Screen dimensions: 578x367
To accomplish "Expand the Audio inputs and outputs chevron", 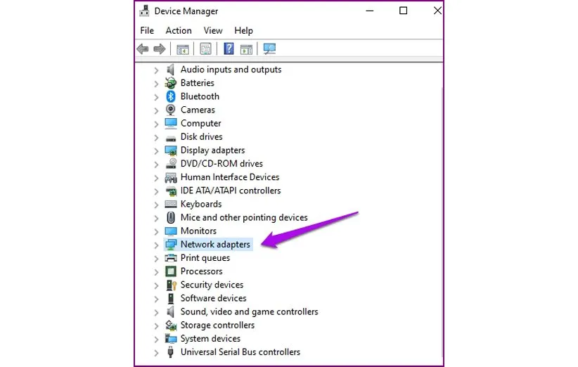I will point(156,70).
